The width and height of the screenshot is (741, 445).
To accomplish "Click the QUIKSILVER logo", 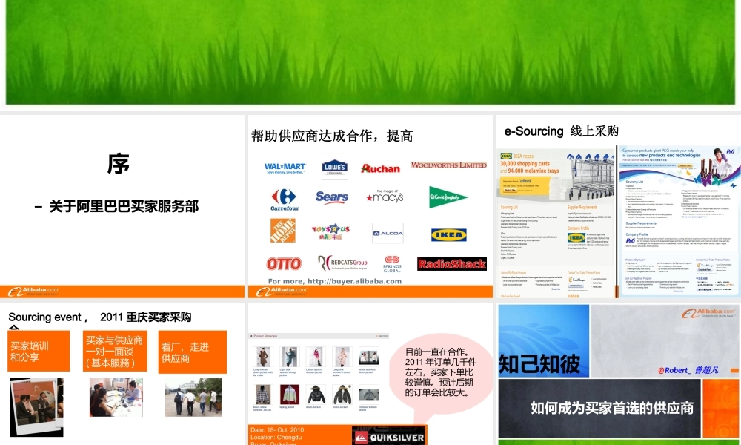I will [x=389, y=437].
